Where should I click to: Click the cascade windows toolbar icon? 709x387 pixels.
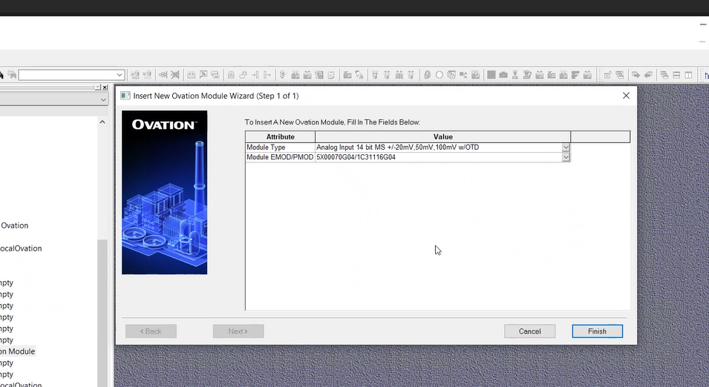[664, 75]
